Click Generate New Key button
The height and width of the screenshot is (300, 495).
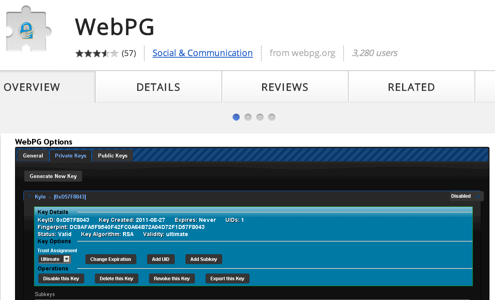53,176
